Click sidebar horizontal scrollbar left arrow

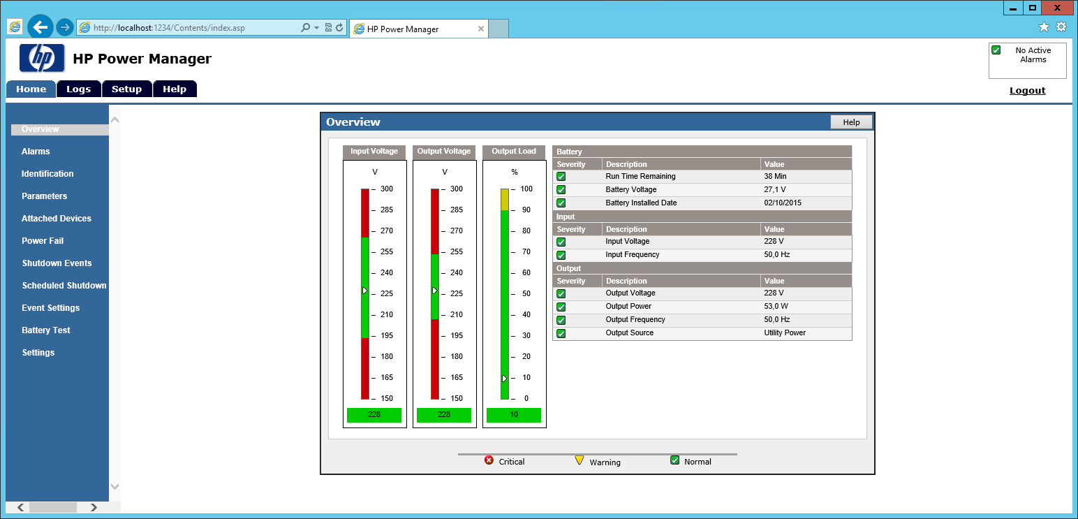(20, 507)
